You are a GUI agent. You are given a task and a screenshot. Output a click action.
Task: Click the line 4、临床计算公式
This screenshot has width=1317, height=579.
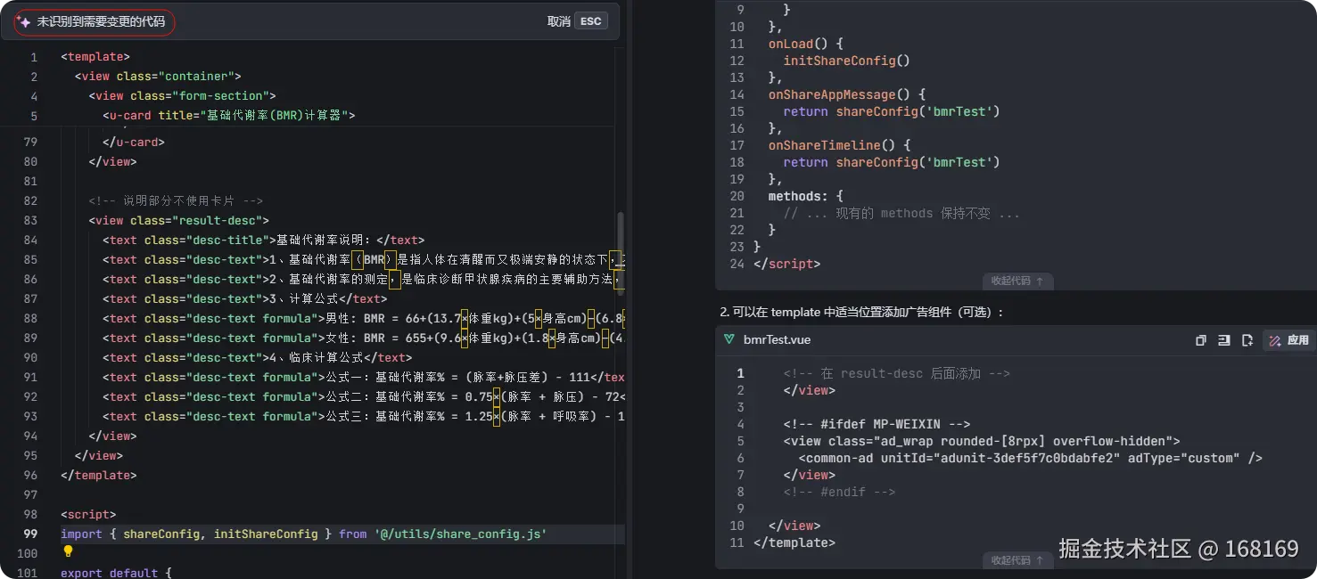coord(258,358)
